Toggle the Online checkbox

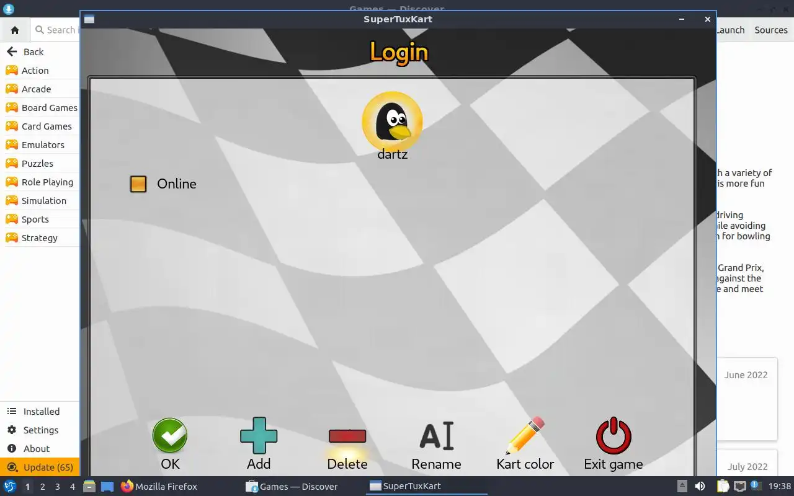point(138,184)
